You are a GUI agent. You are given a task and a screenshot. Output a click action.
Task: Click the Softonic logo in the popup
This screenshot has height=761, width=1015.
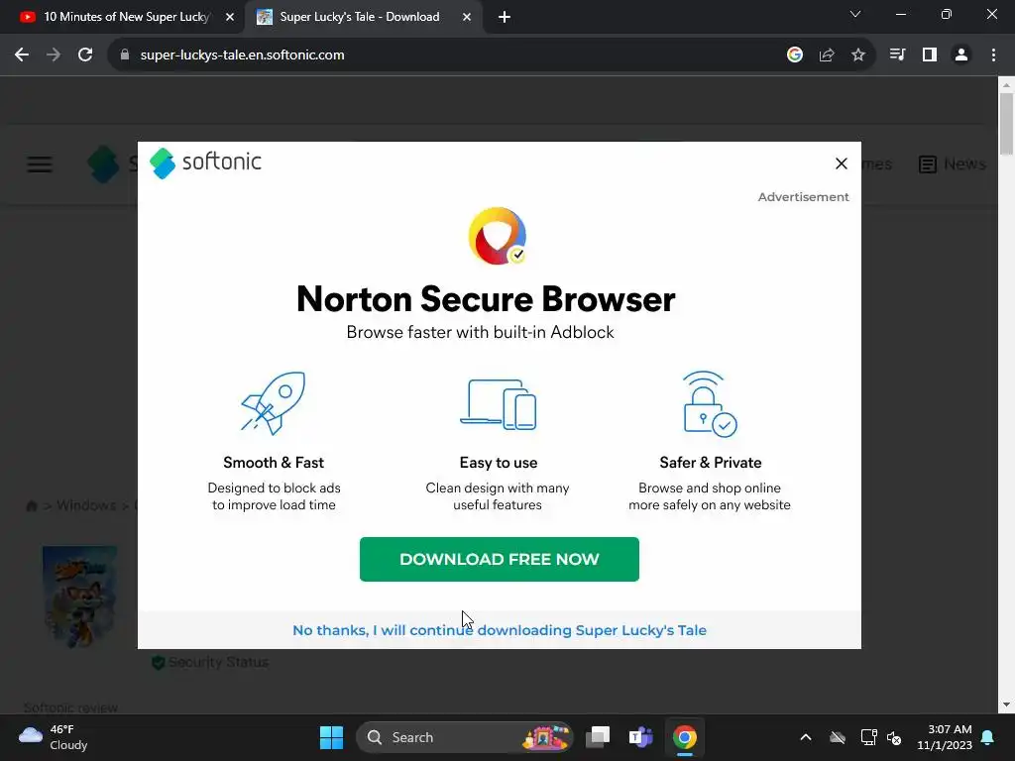tap(205, 163)
